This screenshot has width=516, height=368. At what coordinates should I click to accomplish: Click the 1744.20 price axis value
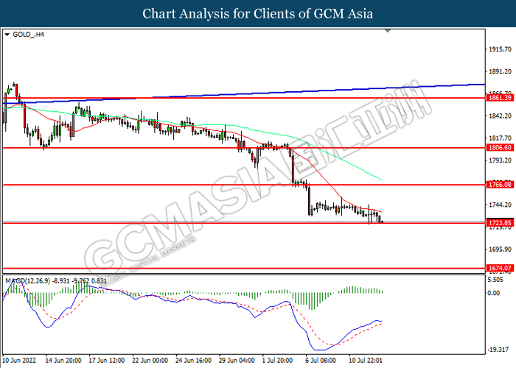501,205
